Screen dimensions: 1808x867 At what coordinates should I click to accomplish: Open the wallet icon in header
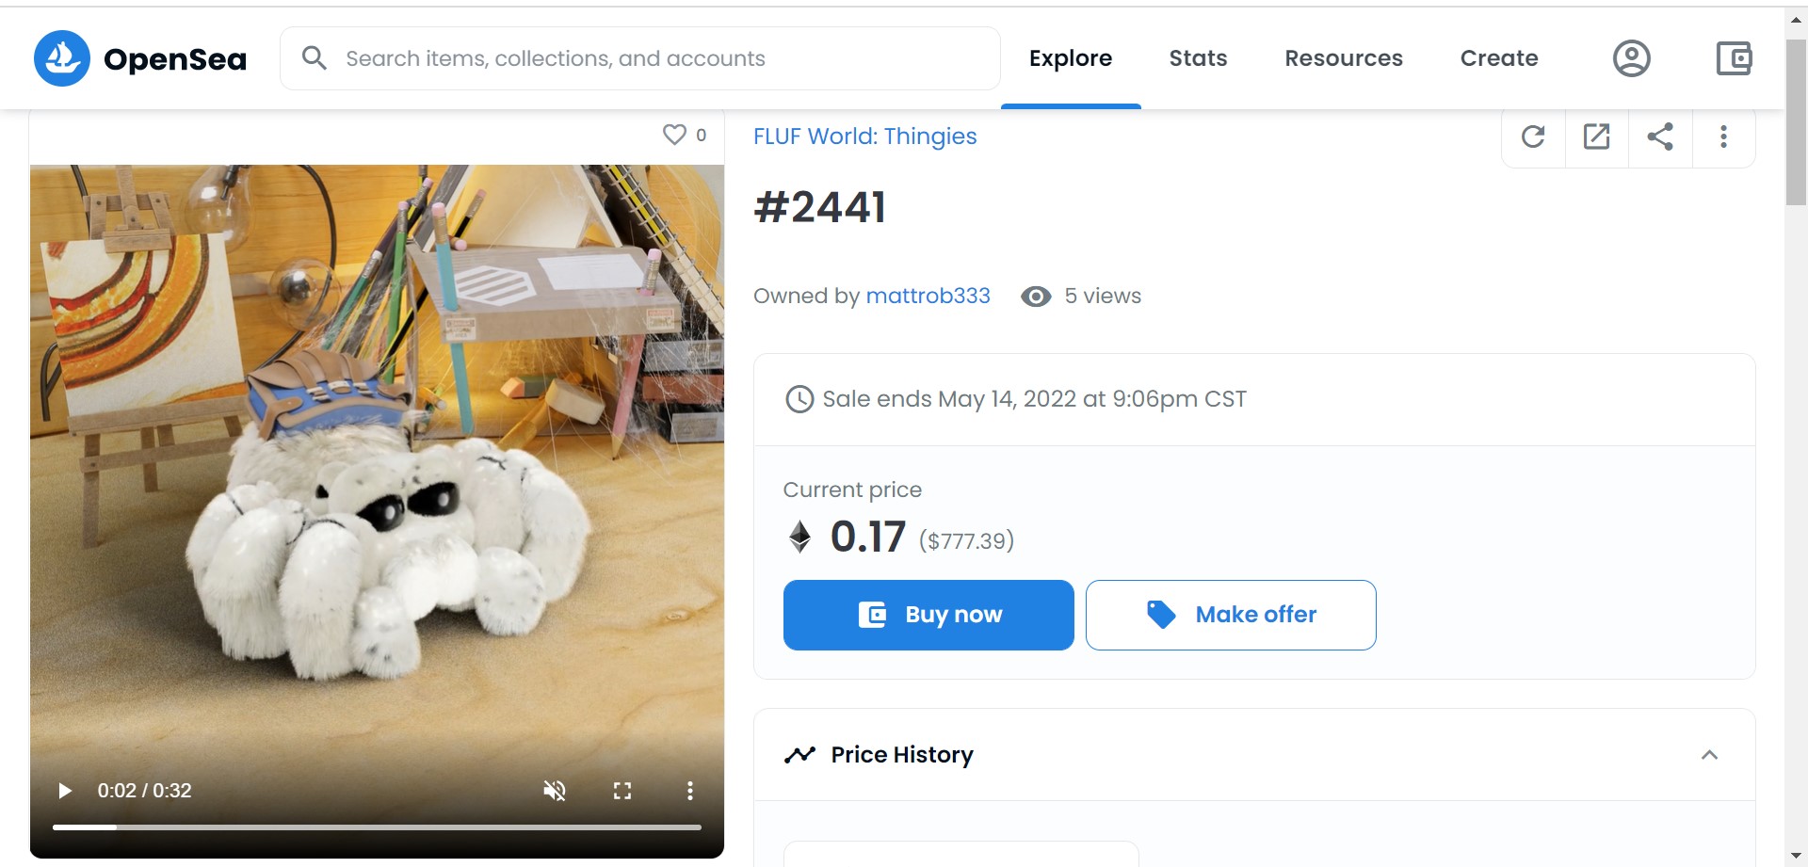(x=1733, y=58)
